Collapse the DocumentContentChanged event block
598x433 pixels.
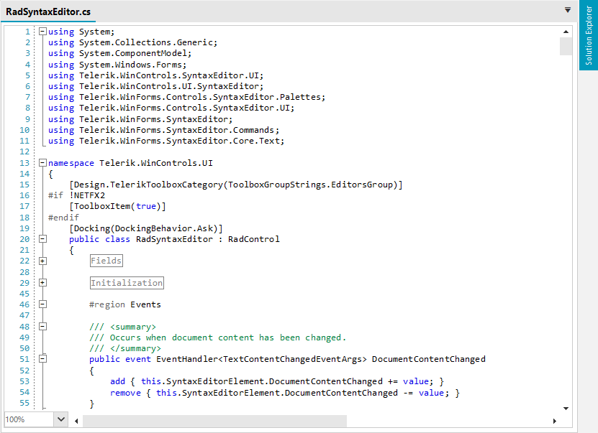43,359
